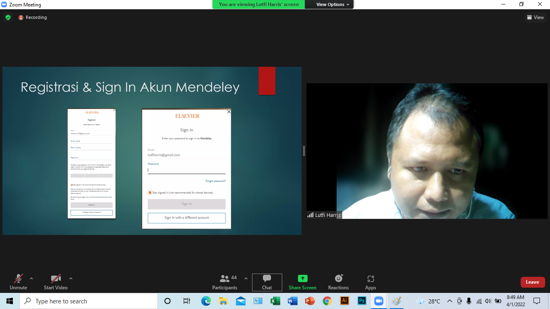This screenshot has width=550, height=309.
Task: Switch to Zoom taskbar icon
Action: 379,301
